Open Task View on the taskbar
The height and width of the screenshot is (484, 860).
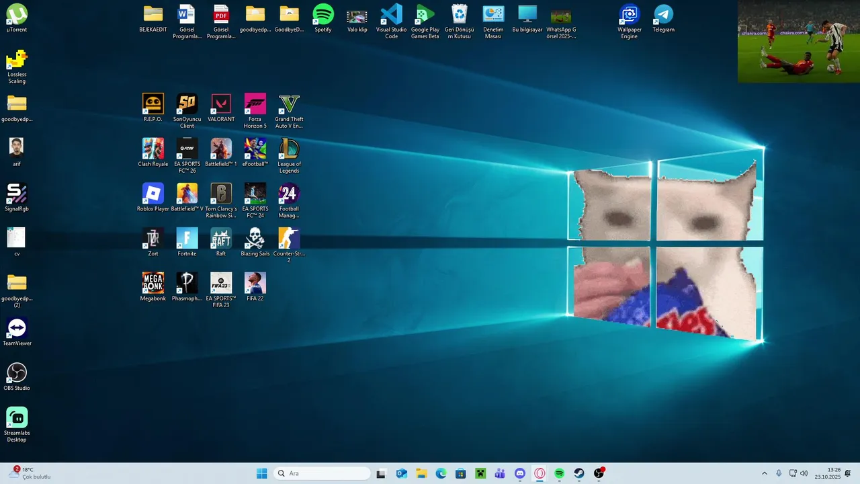(x=381, y=473)
